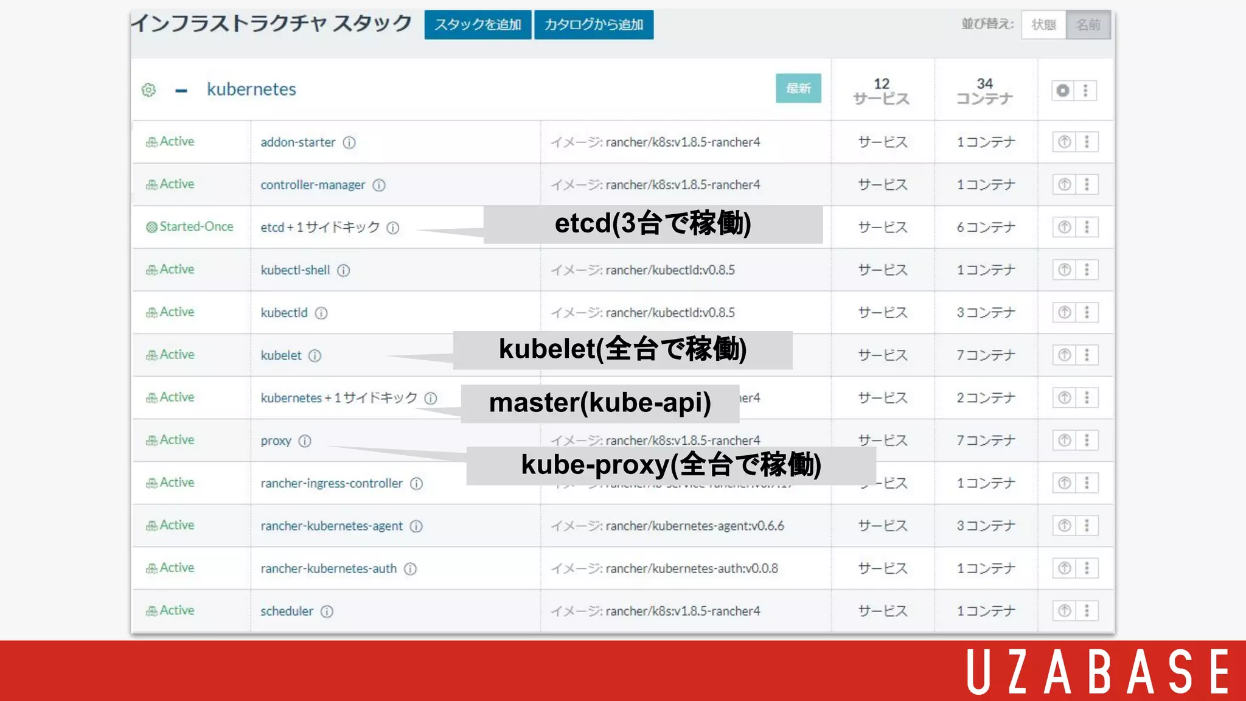Open the kubernetes stack more-actions menu

(1085, 91)
